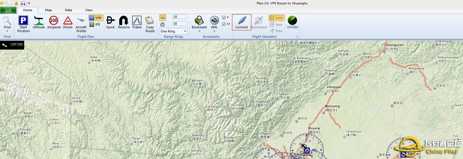Select VFR flight plan mode

coord(96,18)
